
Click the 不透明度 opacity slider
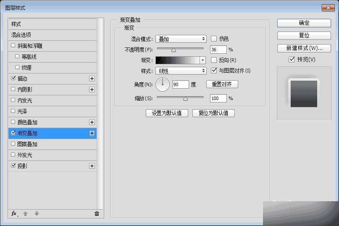pos(180,49)
